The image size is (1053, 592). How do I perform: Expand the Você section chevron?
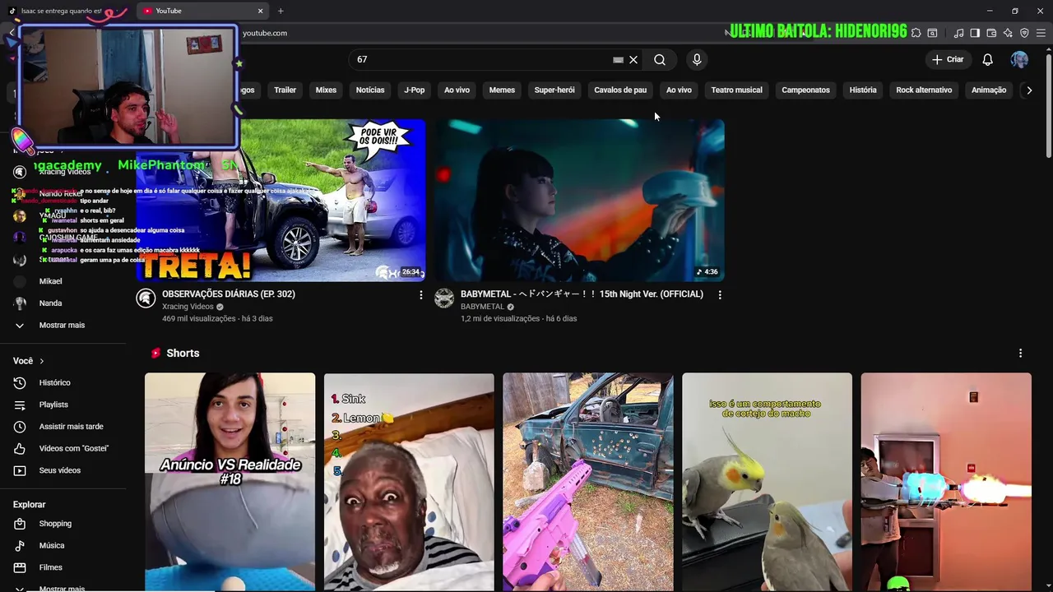(41, 361)
